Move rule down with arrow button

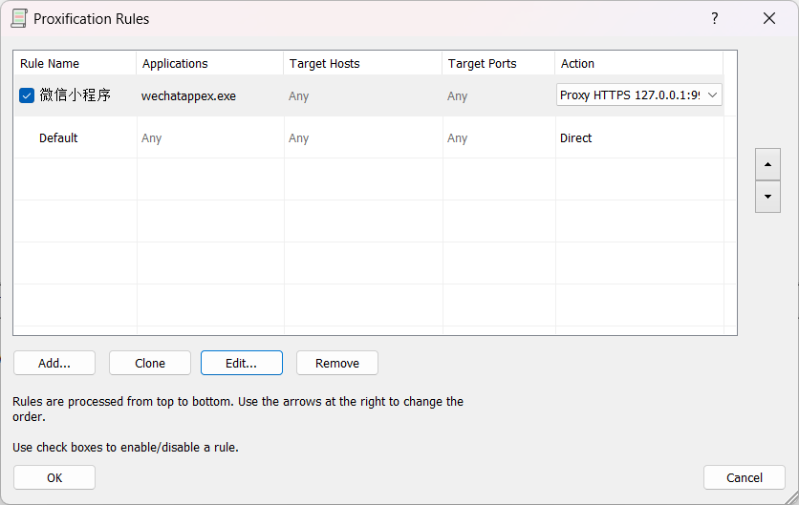(x=767, y=197)
